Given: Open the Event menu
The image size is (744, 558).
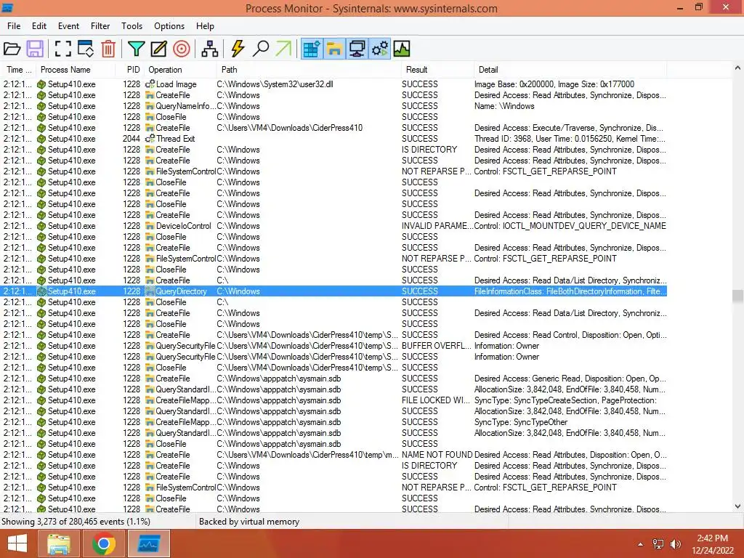Looking at the screenshot, I should click(68, 26).
